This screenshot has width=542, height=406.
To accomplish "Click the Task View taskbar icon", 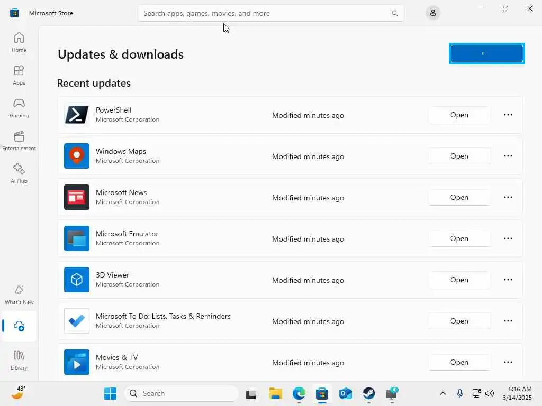I will (251, 393).
